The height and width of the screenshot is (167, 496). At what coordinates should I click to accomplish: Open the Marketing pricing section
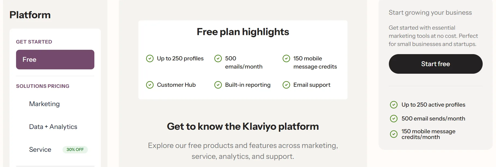pos(44,104)
